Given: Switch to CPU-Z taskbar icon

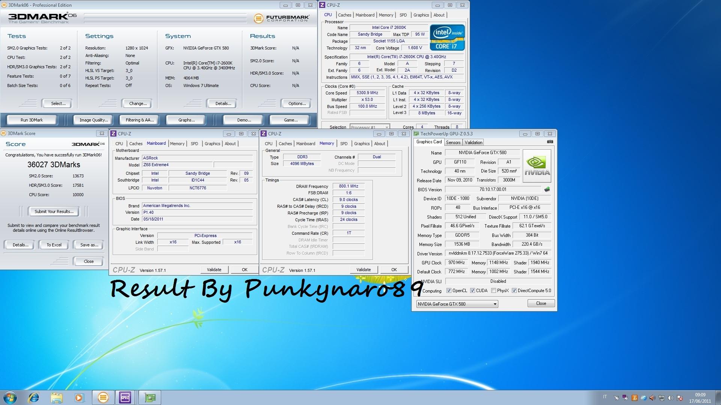Looking at the screenshot, I should [x=125, y=397].
